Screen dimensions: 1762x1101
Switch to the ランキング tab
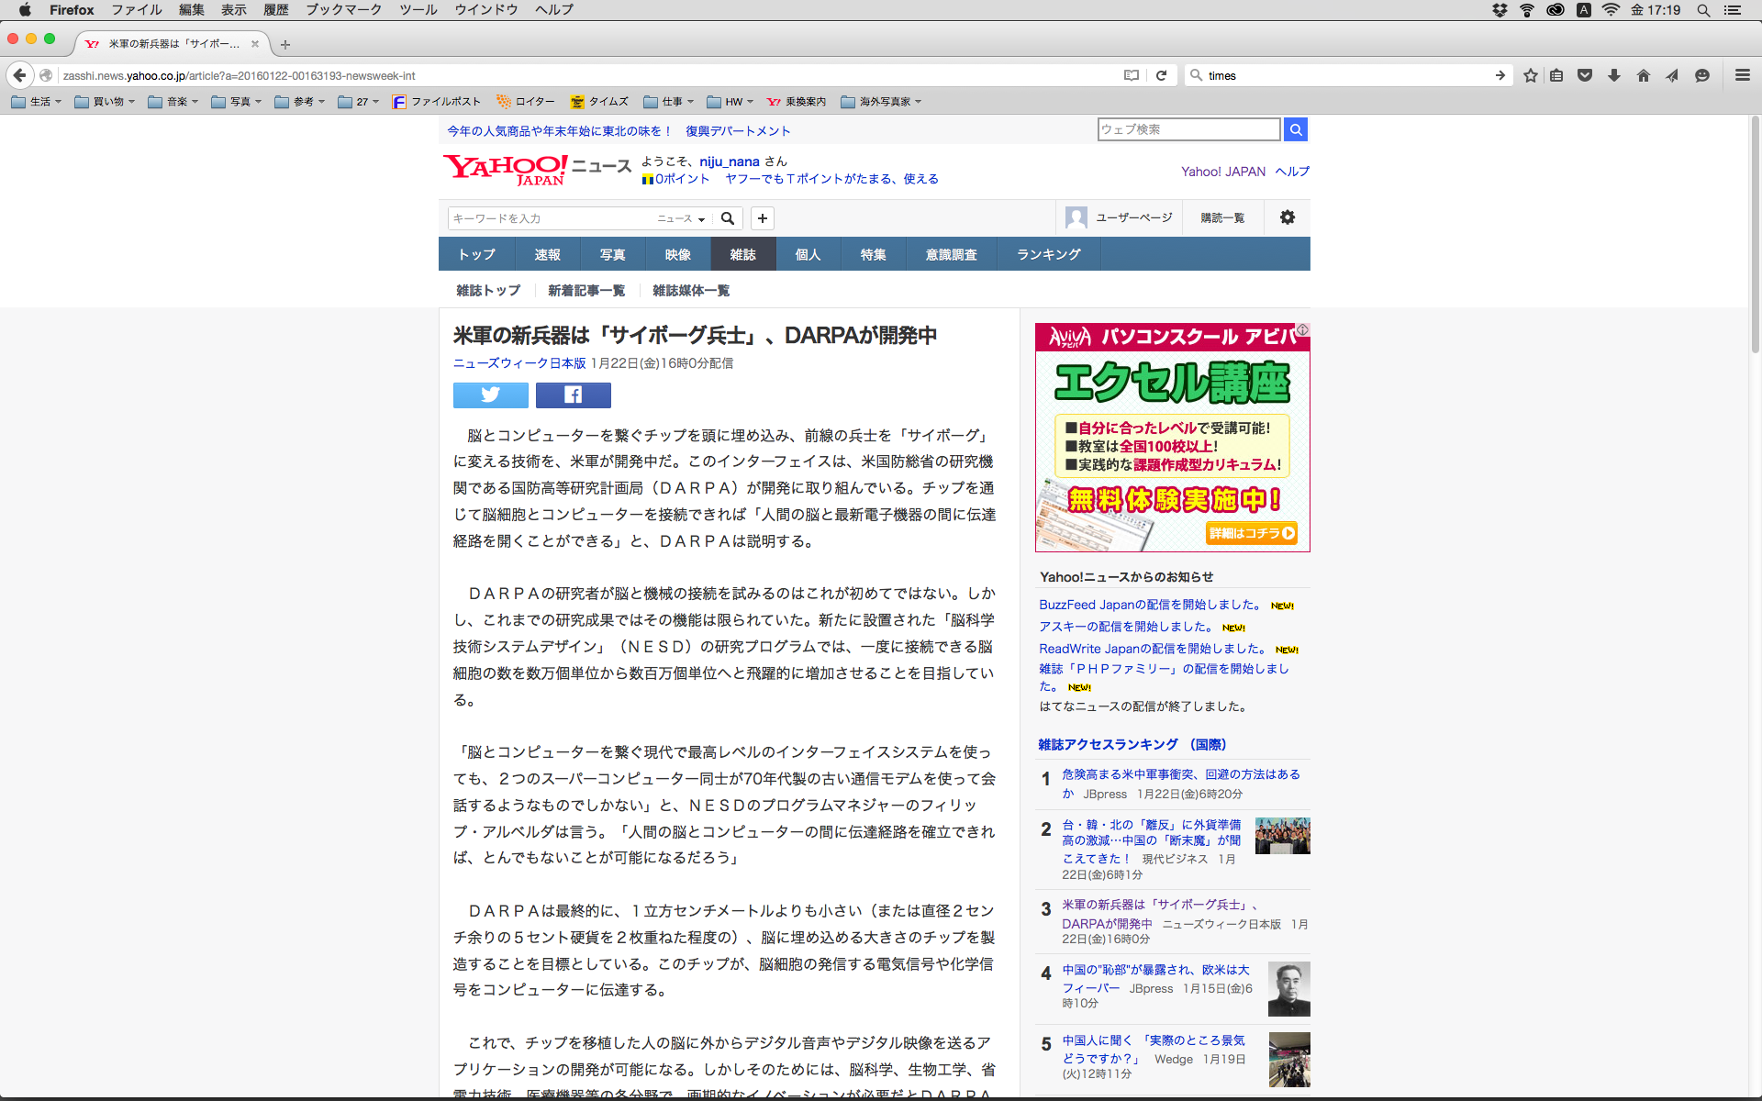[x=1048, y=254]
